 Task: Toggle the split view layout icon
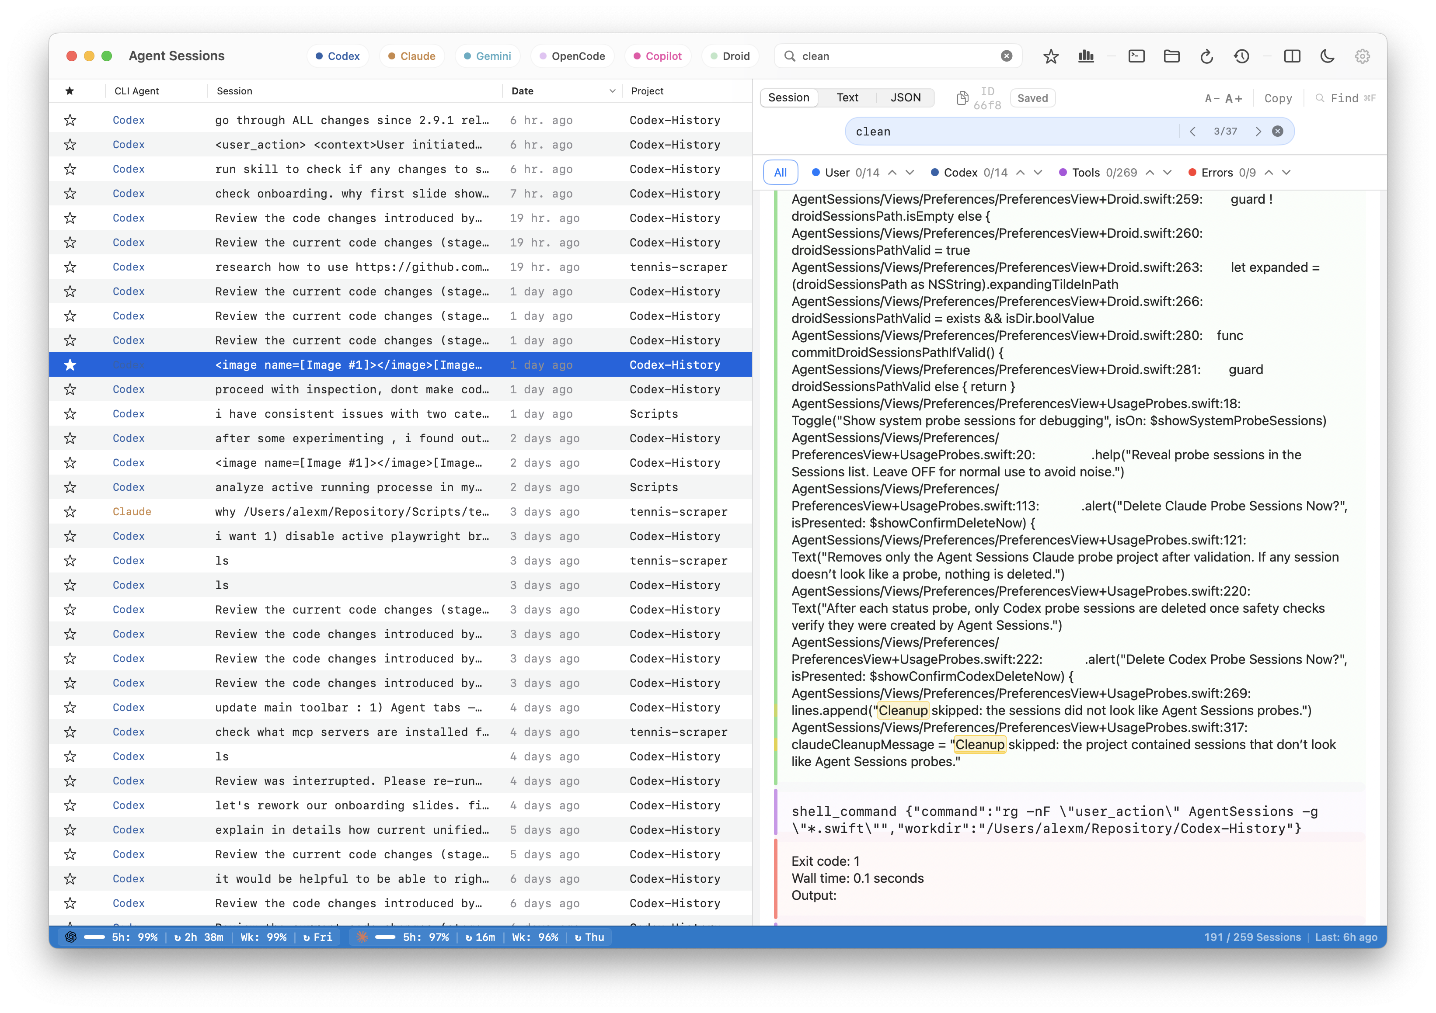pos(1292,56)
